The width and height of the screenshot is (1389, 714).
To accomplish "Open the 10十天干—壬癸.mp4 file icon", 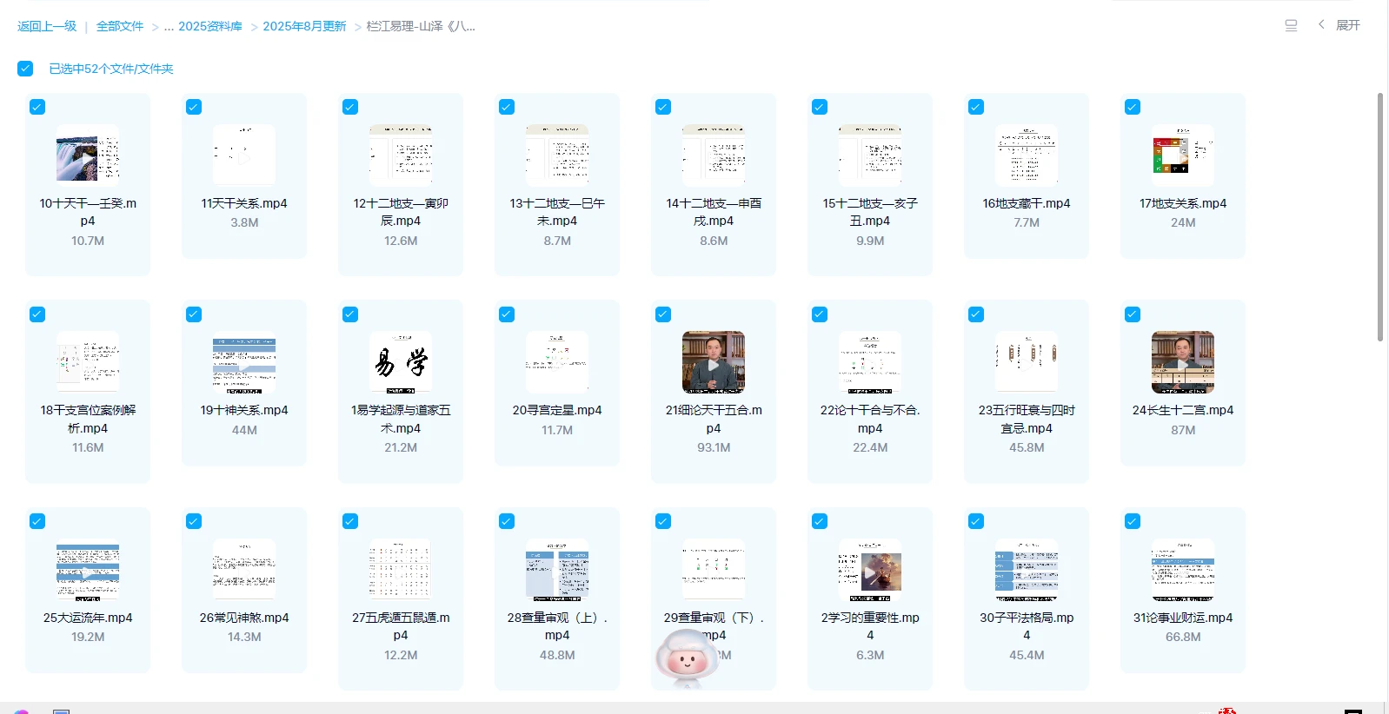I will [88, 155].
